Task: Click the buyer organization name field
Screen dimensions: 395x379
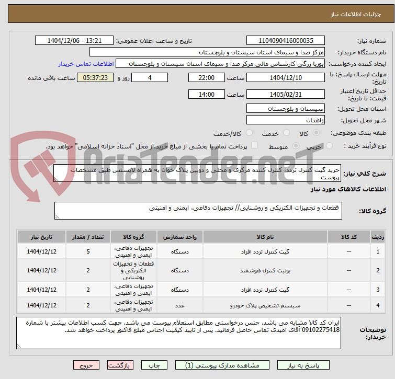Action: click(207, 52)
